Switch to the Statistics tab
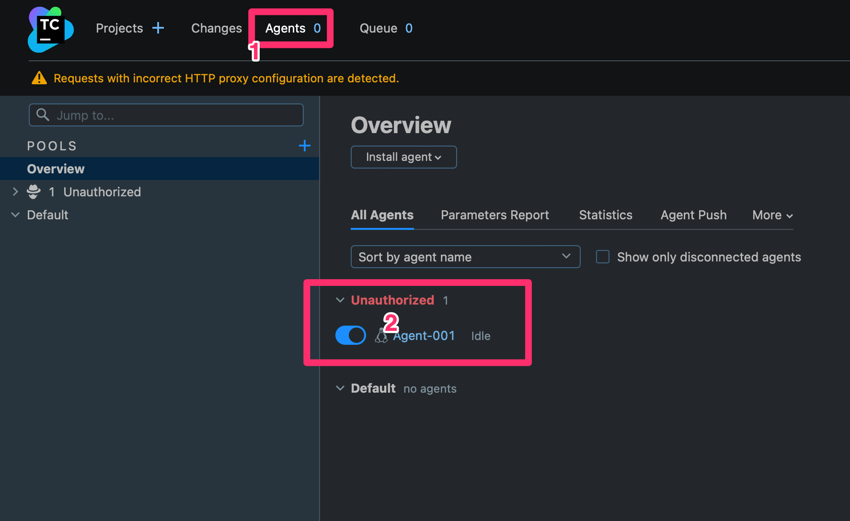Screen dimensions: 850x521 pos(605,215)
